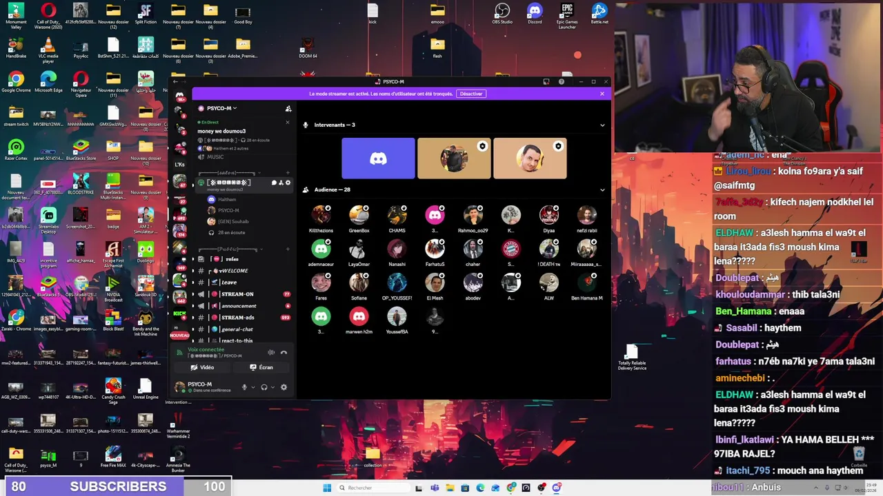Open settings gear of the stage channel
The image size is (883, 496).
[288, 183]
